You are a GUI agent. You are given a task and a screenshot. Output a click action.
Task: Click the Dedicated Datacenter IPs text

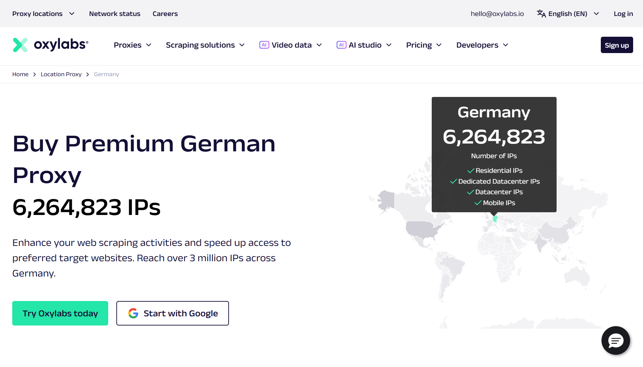[499, 181]
